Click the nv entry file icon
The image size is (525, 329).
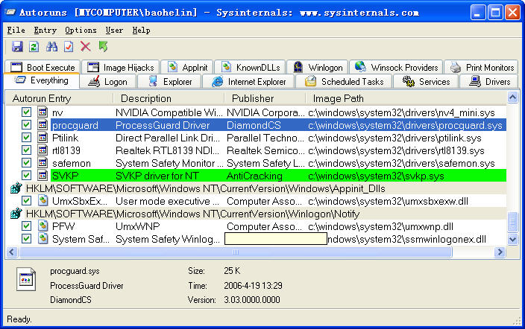pyautogui.click(x=43, y=112)
